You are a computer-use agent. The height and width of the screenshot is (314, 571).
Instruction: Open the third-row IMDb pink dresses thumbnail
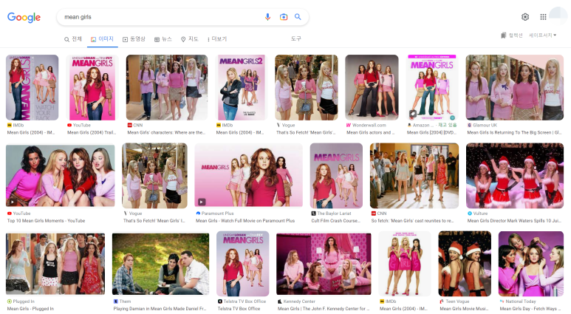tap(405, 264)
